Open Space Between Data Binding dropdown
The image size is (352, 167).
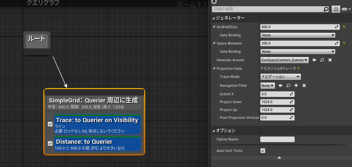coord(298,51)
